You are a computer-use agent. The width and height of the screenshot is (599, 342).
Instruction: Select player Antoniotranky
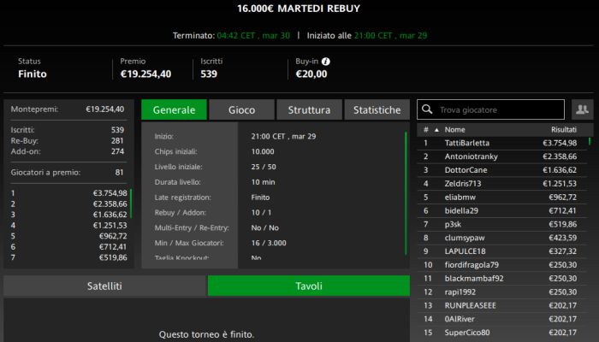(x=502, y=156)
